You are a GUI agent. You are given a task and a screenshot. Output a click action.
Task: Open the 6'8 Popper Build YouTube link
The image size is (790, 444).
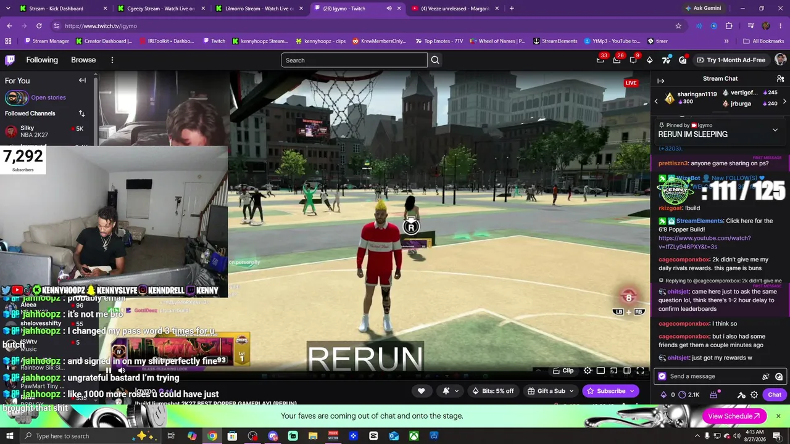pos(704,242)
